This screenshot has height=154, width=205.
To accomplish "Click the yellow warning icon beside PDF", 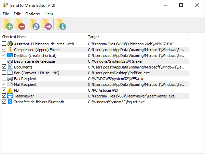I will click(10, 90).
